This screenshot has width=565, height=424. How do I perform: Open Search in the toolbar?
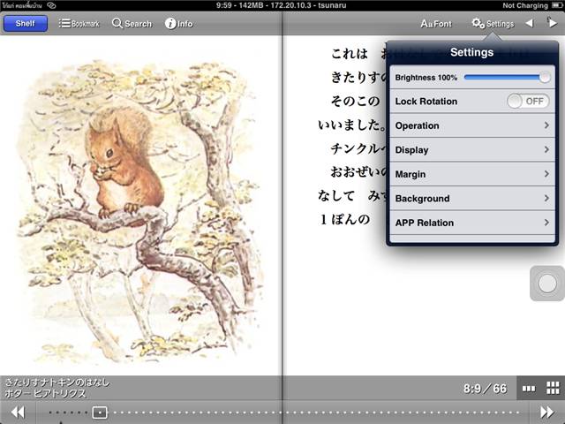click(132, 24)
